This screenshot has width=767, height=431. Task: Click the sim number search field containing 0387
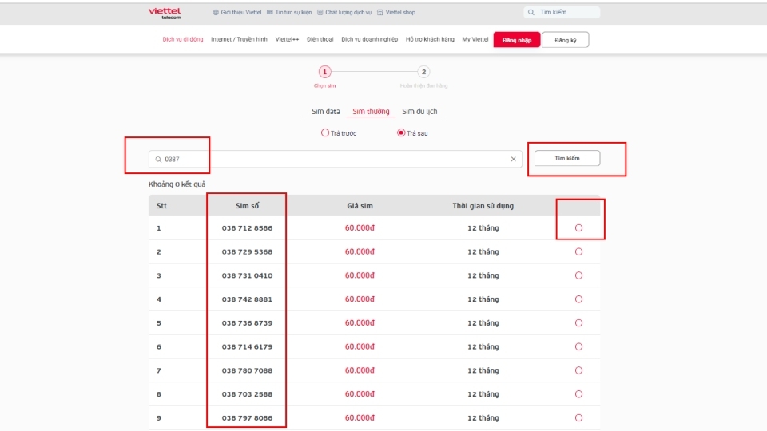tap(335, 159)
